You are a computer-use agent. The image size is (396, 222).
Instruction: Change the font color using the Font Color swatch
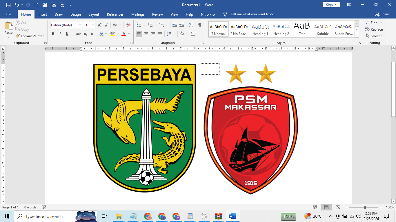point(124,34)
